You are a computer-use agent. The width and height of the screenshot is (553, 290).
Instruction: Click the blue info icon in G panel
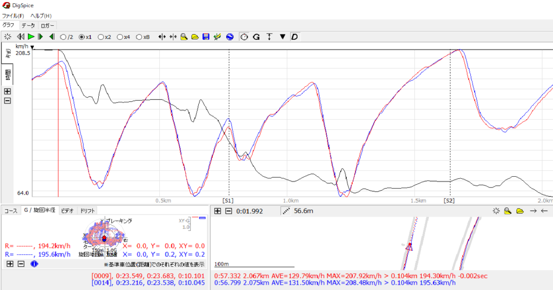tap(34, 264)
